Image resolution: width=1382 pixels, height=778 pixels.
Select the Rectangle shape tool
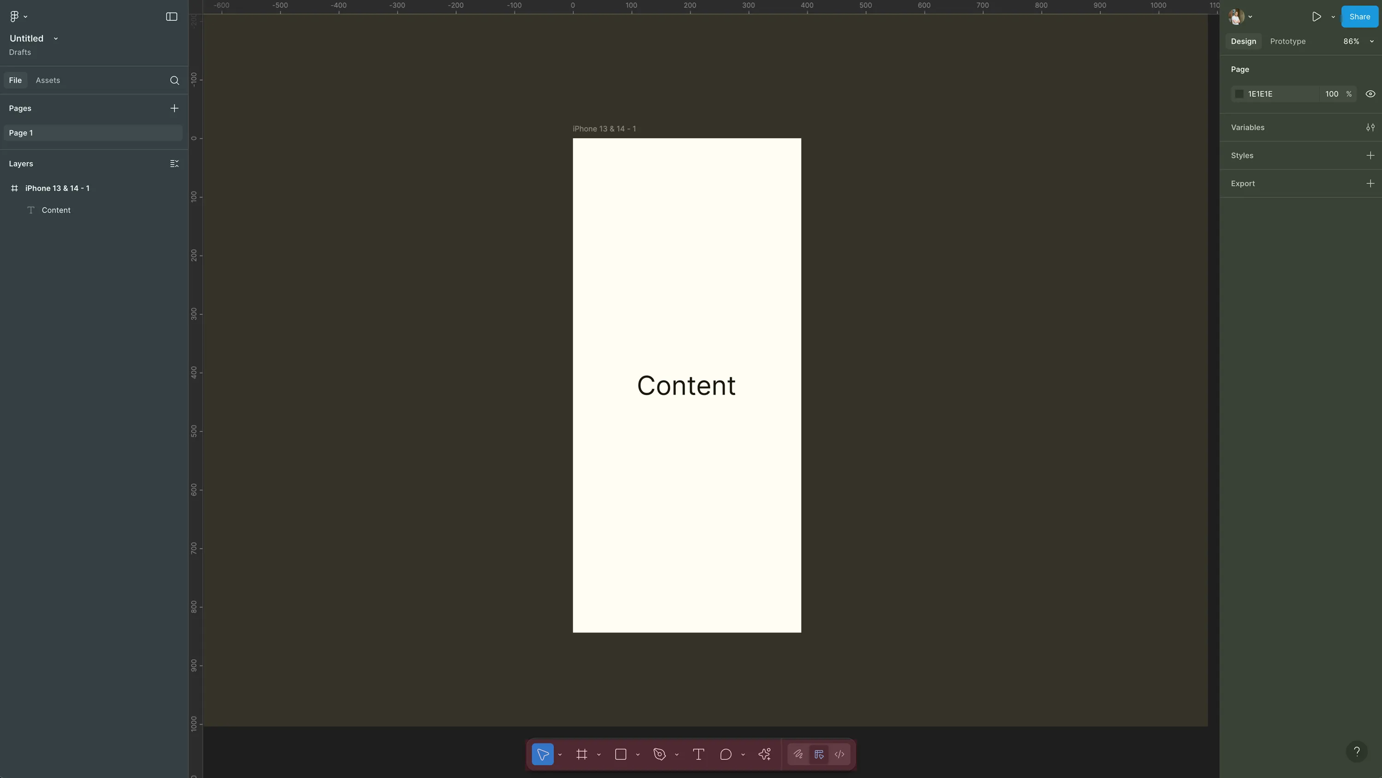pyautogui.click(x=621, y=754)
